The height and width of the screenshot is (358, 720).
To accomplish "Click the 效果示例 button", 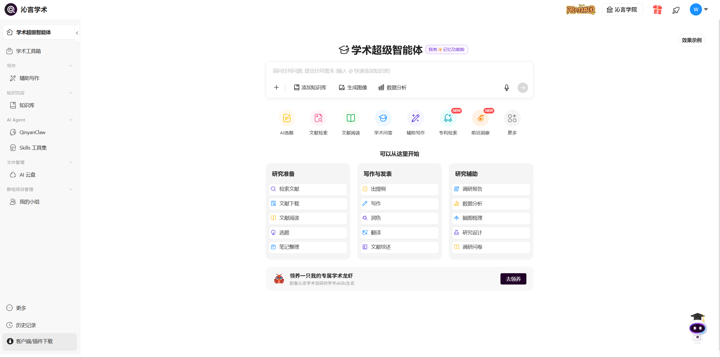I will (692, 40).
